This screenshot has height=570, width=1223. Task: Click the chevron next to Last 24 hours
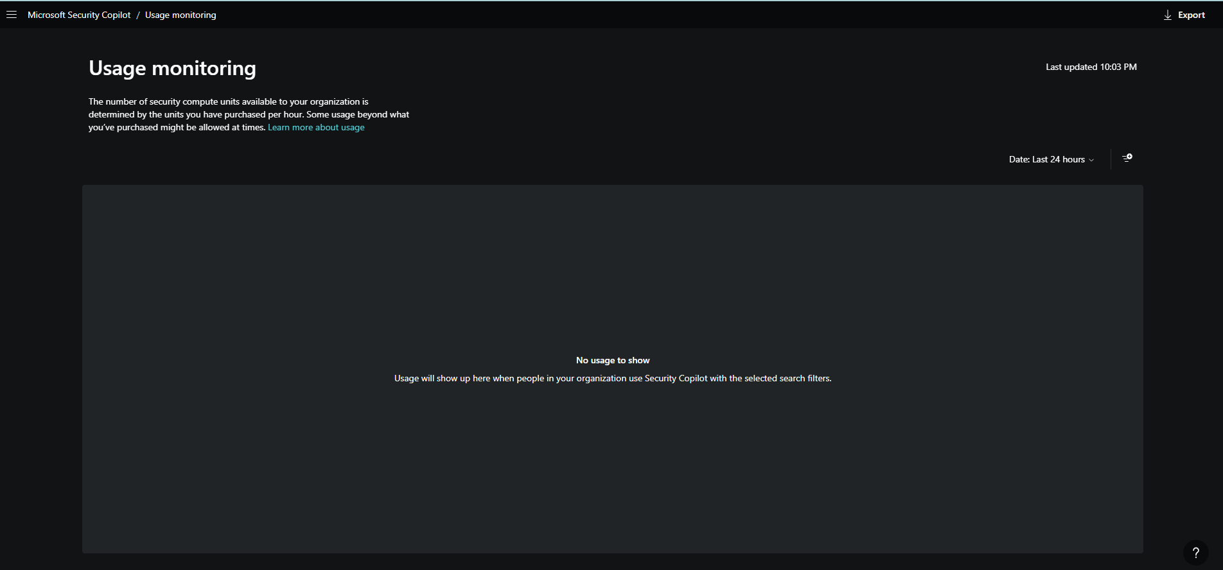tap(1091, 160)
